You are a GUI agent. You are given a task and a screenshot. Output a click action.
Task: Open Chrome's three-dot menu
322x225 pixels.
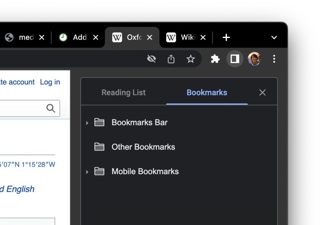click(274, 59)
